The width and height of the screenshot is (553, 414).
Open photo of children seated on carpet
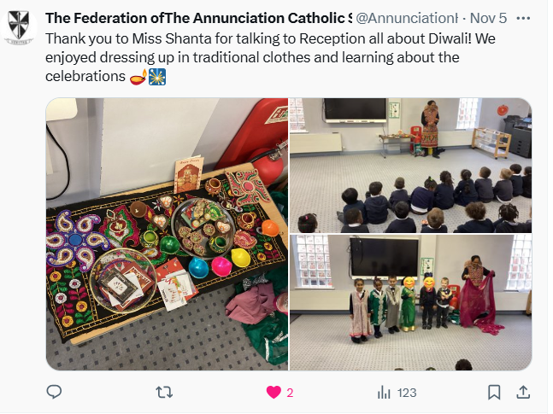tap(410, 166)
